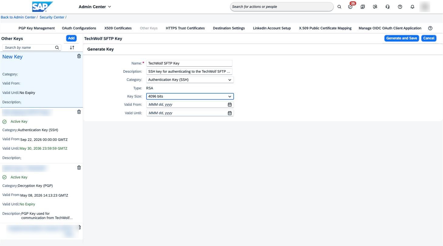Click the sort keys icon
Viewport: 443px width, 246px height.
coord(72,48)
